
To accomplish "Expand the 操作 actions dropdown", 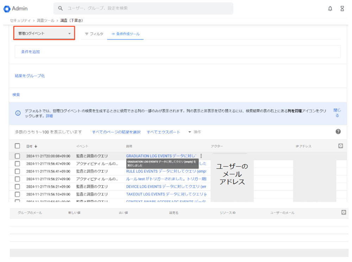I will pyautogui.click(x=194, y=132).
